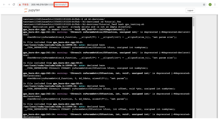Viewport: 220px width, 119px height.
Task: Go back with the browser back arrow
Action: (4, 5)
